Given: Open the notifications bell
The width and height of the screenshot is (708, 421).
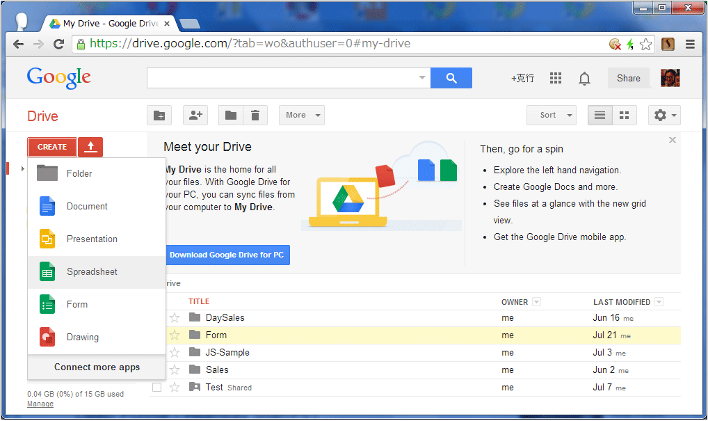Looking at the screenshot, I should (x=584, y=78).
